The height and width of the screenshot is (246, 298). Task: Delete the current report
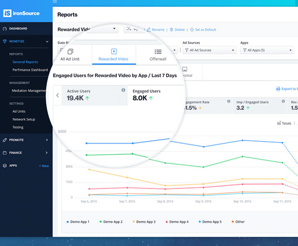point(179,30)
